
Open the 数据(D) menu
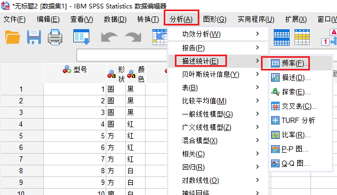(115, 20)
